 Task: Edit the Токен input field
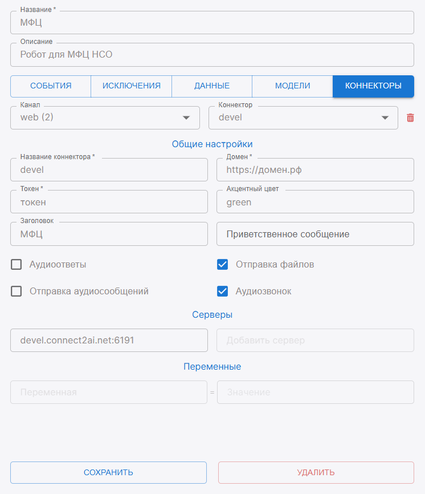(x=109, y=202)
